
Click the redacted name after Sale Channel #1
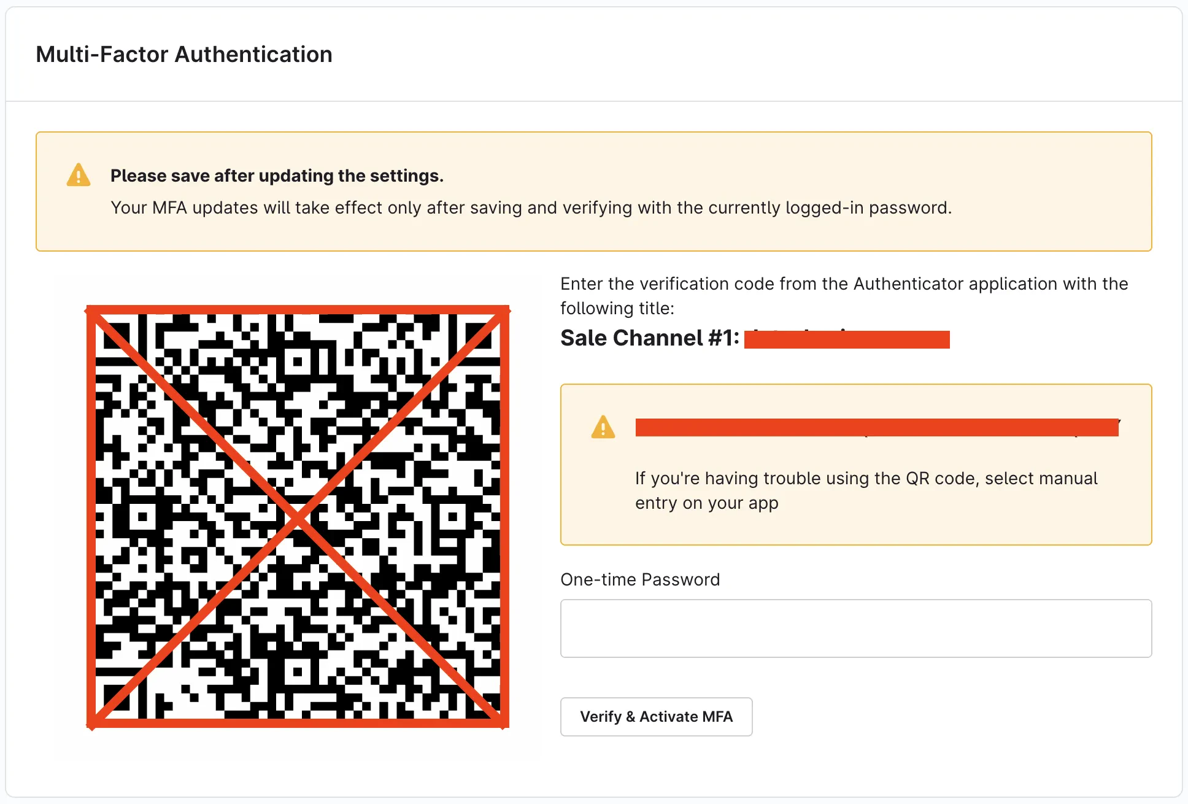(x=847, y=339)
